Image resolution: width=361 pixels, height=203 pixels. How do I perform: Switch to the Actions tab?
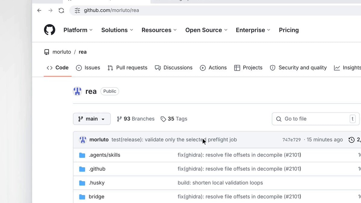click(x=213, y=68)
